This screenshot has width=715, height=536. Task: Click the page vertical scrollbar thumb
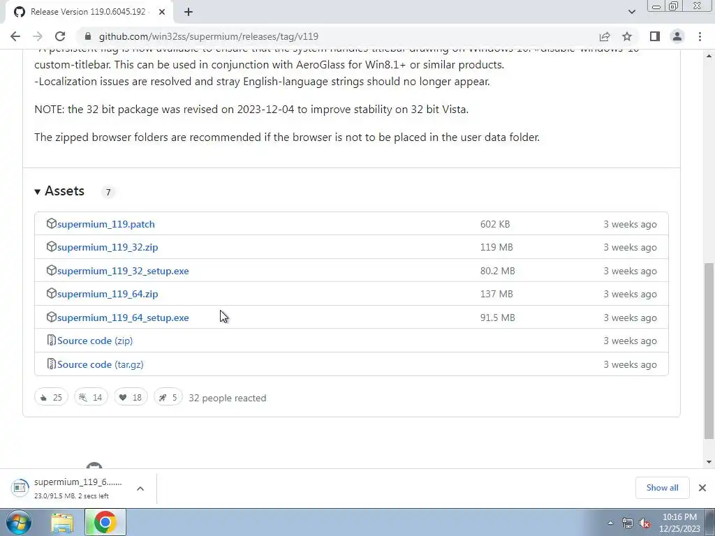tap(709, 351)
